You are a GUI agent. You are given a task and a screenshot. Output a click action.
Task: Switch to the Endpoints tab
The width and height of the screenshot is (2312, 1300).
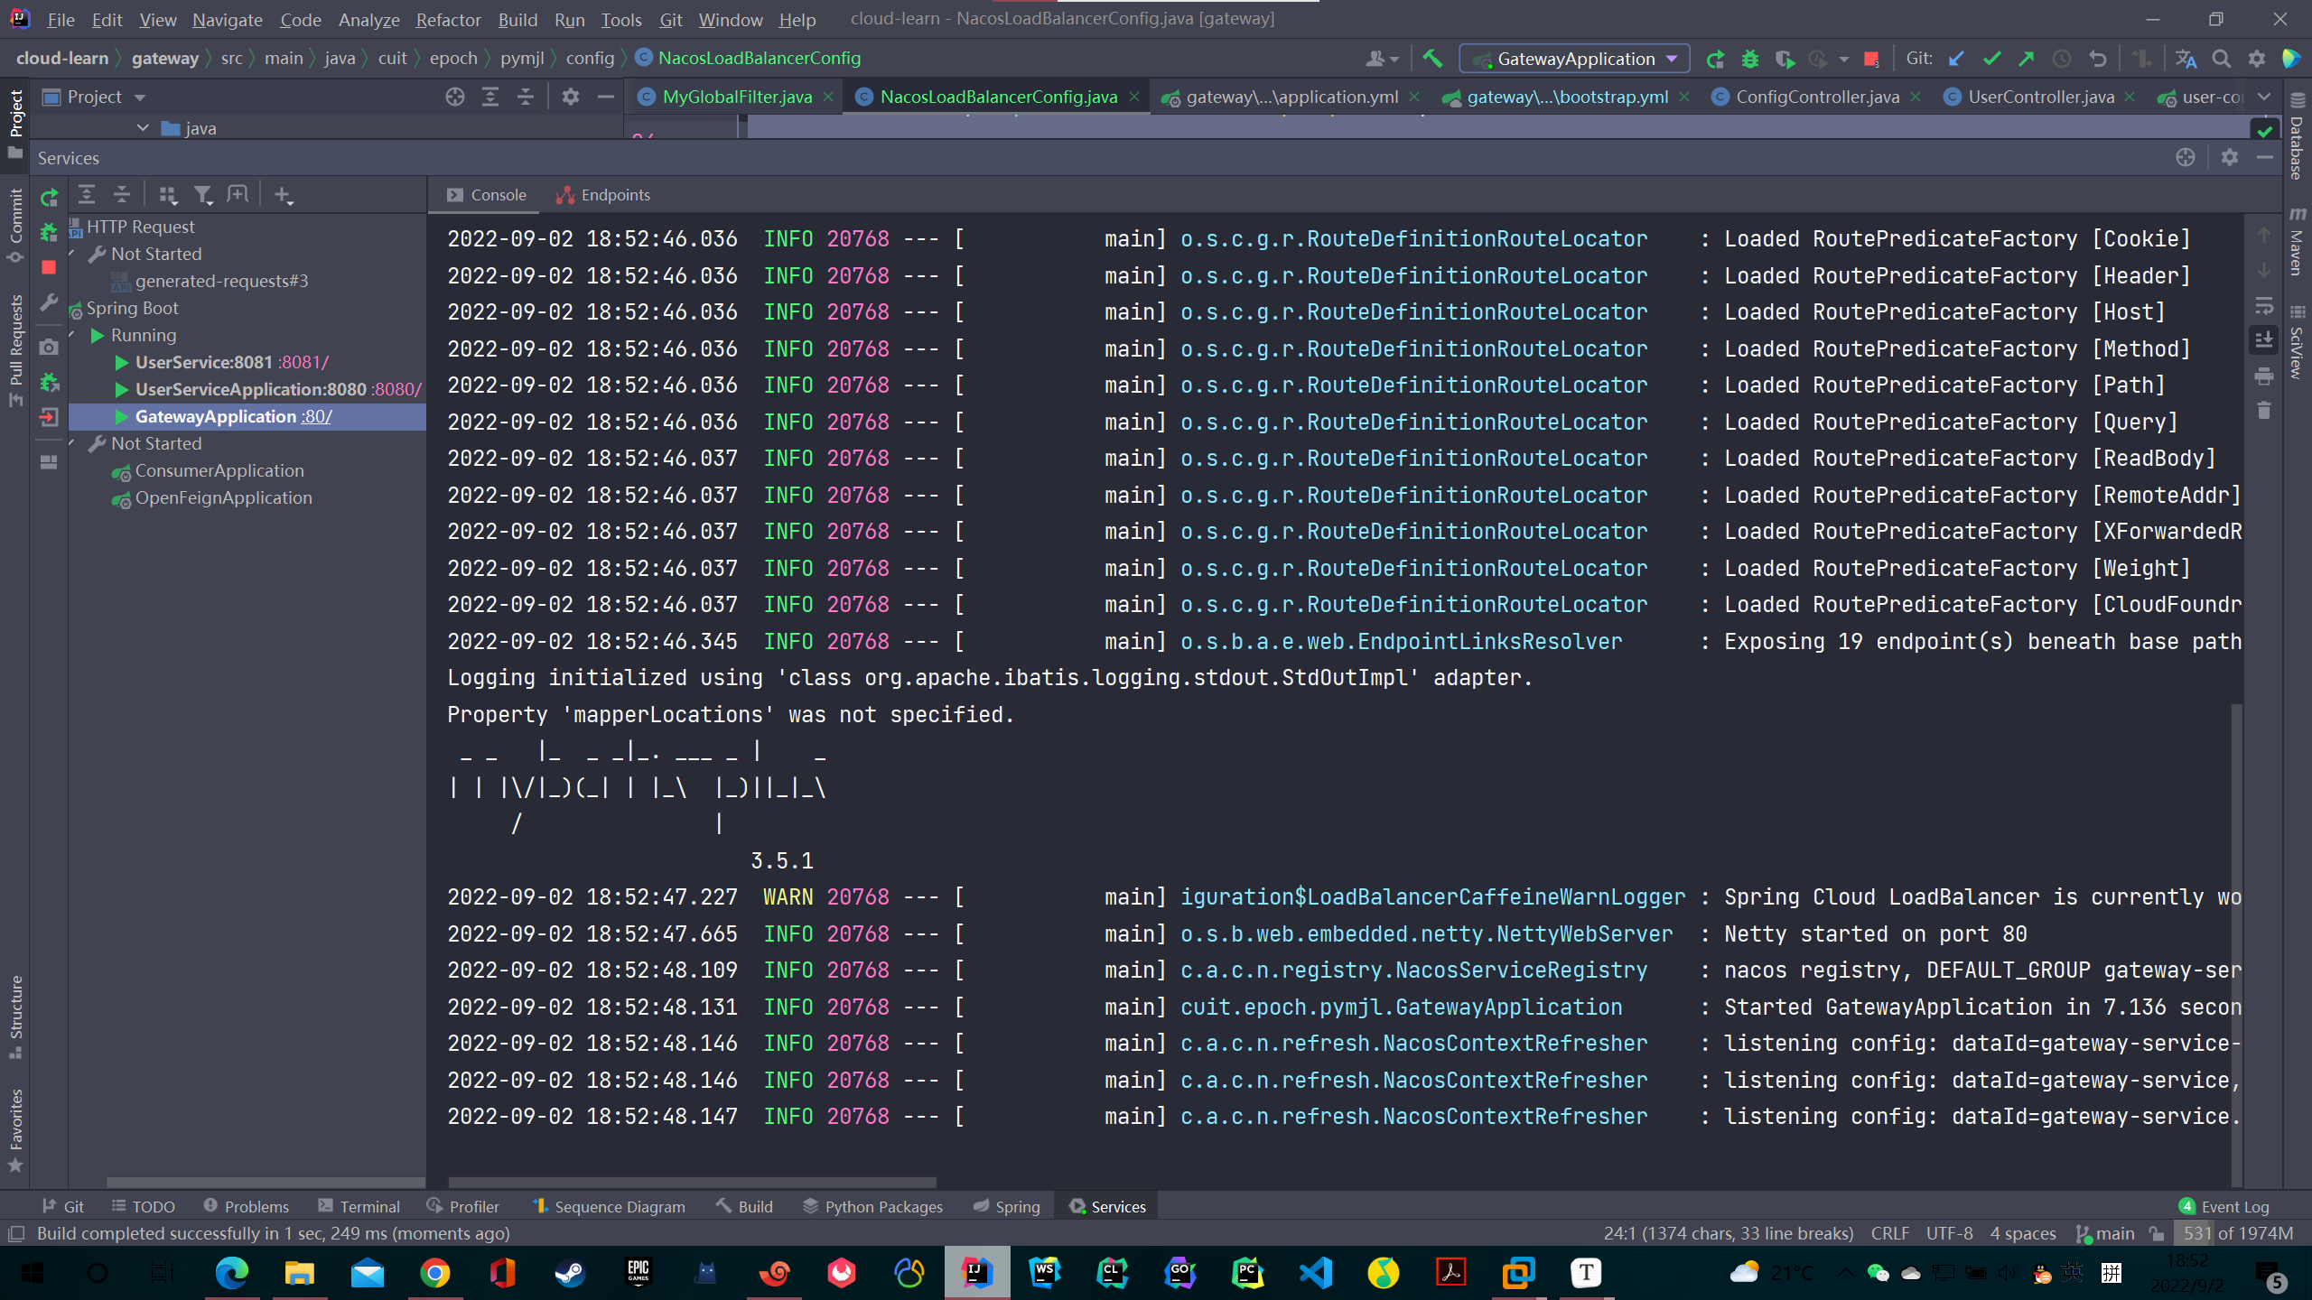603,195
